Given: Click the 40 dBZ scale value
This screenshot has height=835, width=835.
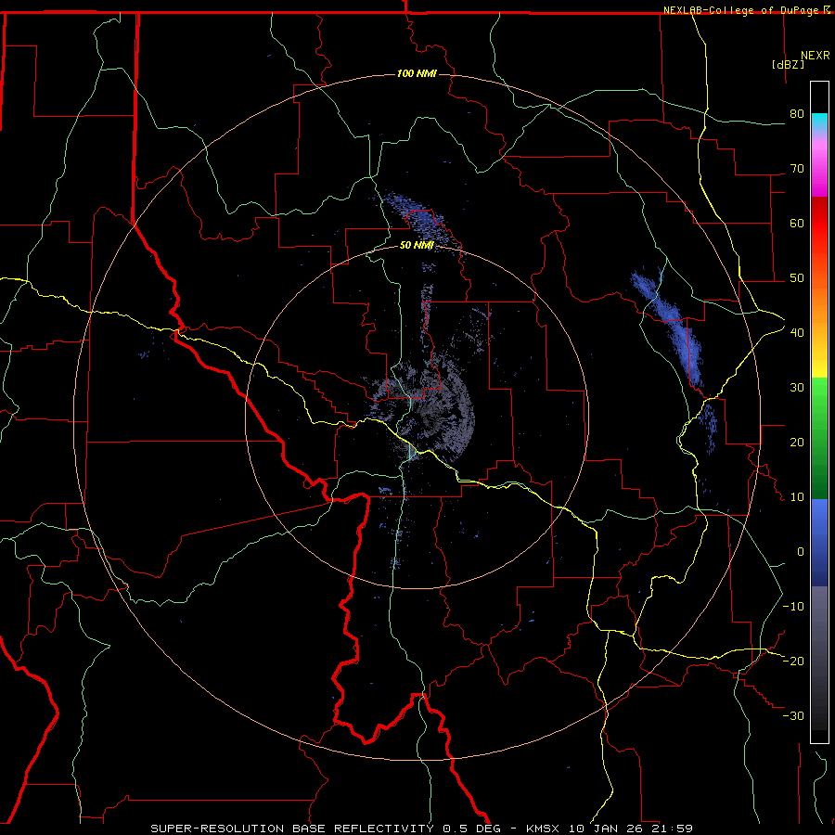Looking at the screenshot, I should 797,332.
